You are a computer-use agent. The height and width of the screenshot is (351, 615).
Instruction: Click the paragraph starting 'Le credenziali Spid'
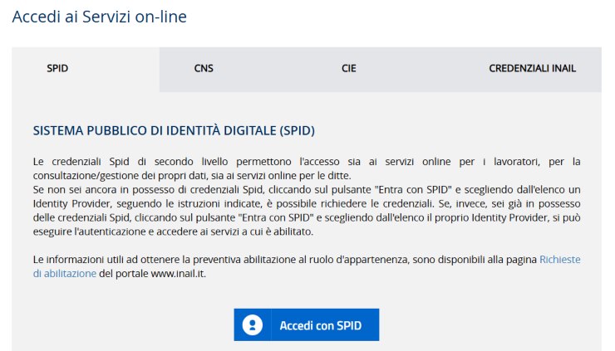tap(307, 168)
